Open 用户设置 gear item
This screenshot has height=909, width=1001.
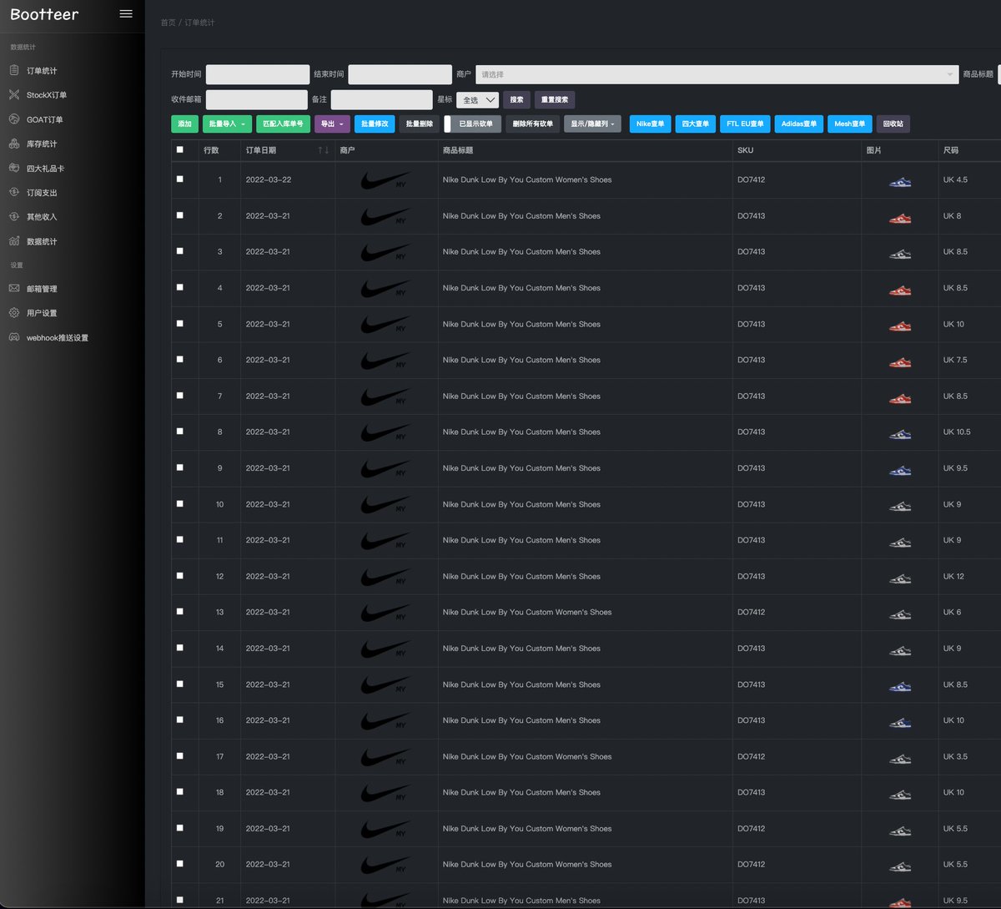click(x=42, y=313)
